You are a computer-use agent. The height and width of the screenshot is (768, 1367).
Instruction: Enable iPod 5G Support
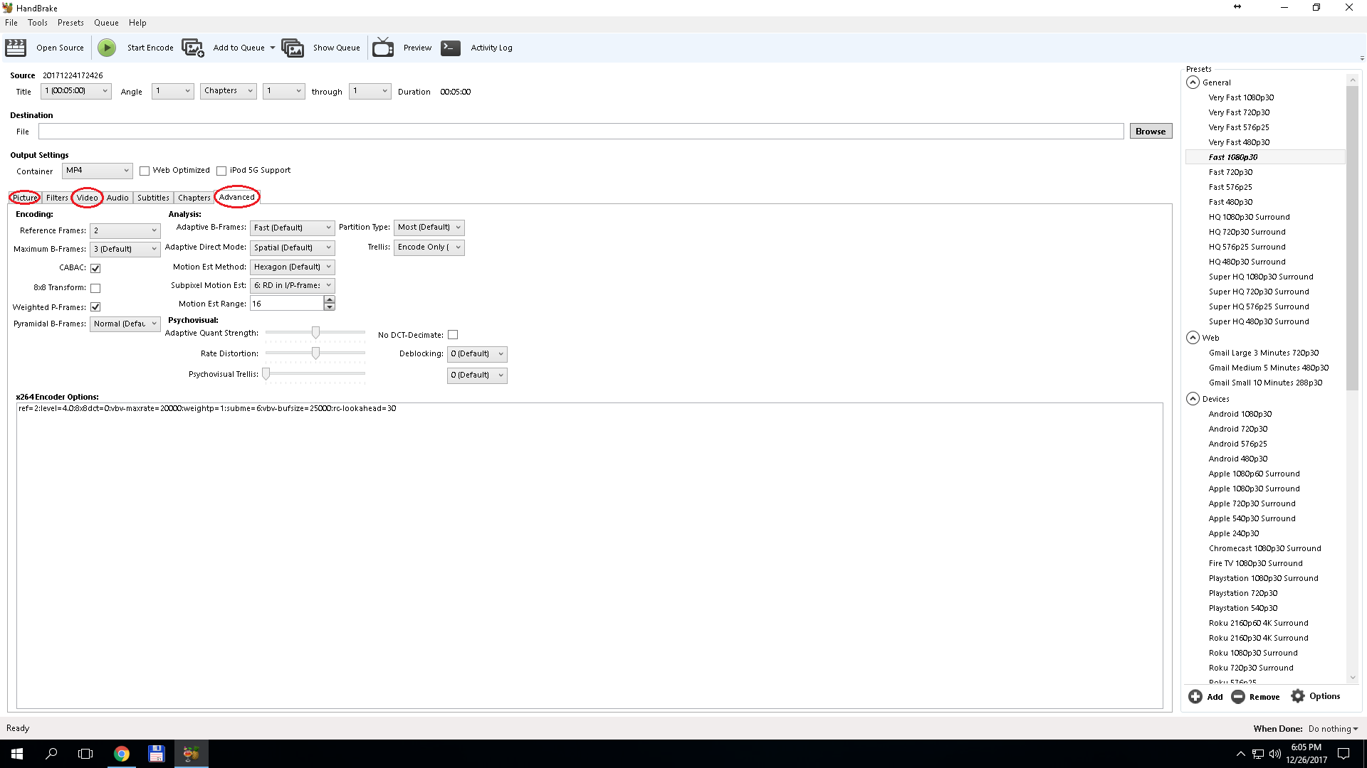pos(221,170)
